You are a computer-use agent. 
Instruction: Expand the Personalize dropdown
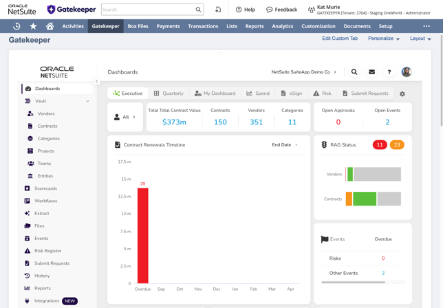pos(383,38)
